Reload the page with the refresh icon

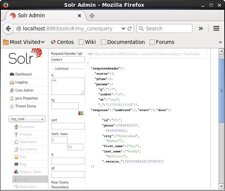point(130,29)
